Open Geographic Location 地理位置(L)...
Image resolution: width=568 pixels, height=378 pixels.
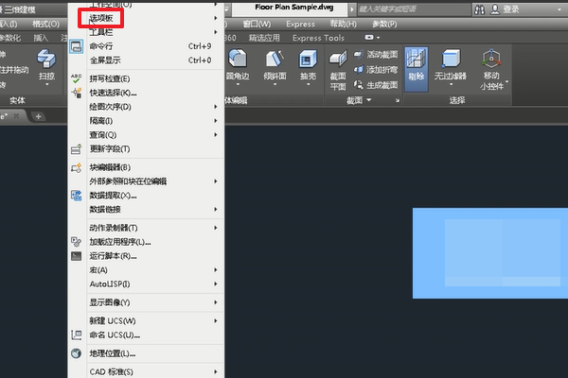coord(145,353)
